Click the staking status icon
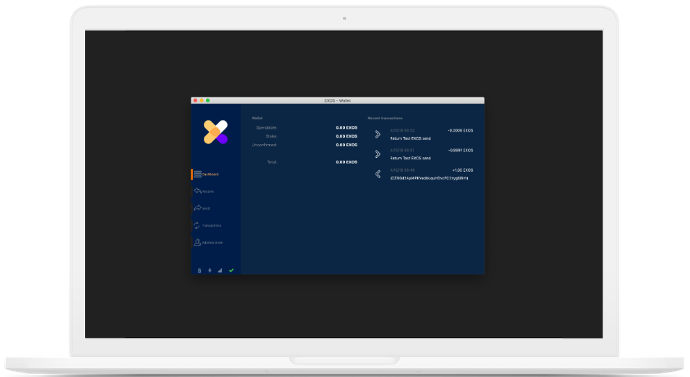The image size is (690, 377). (x=210, y=271)
